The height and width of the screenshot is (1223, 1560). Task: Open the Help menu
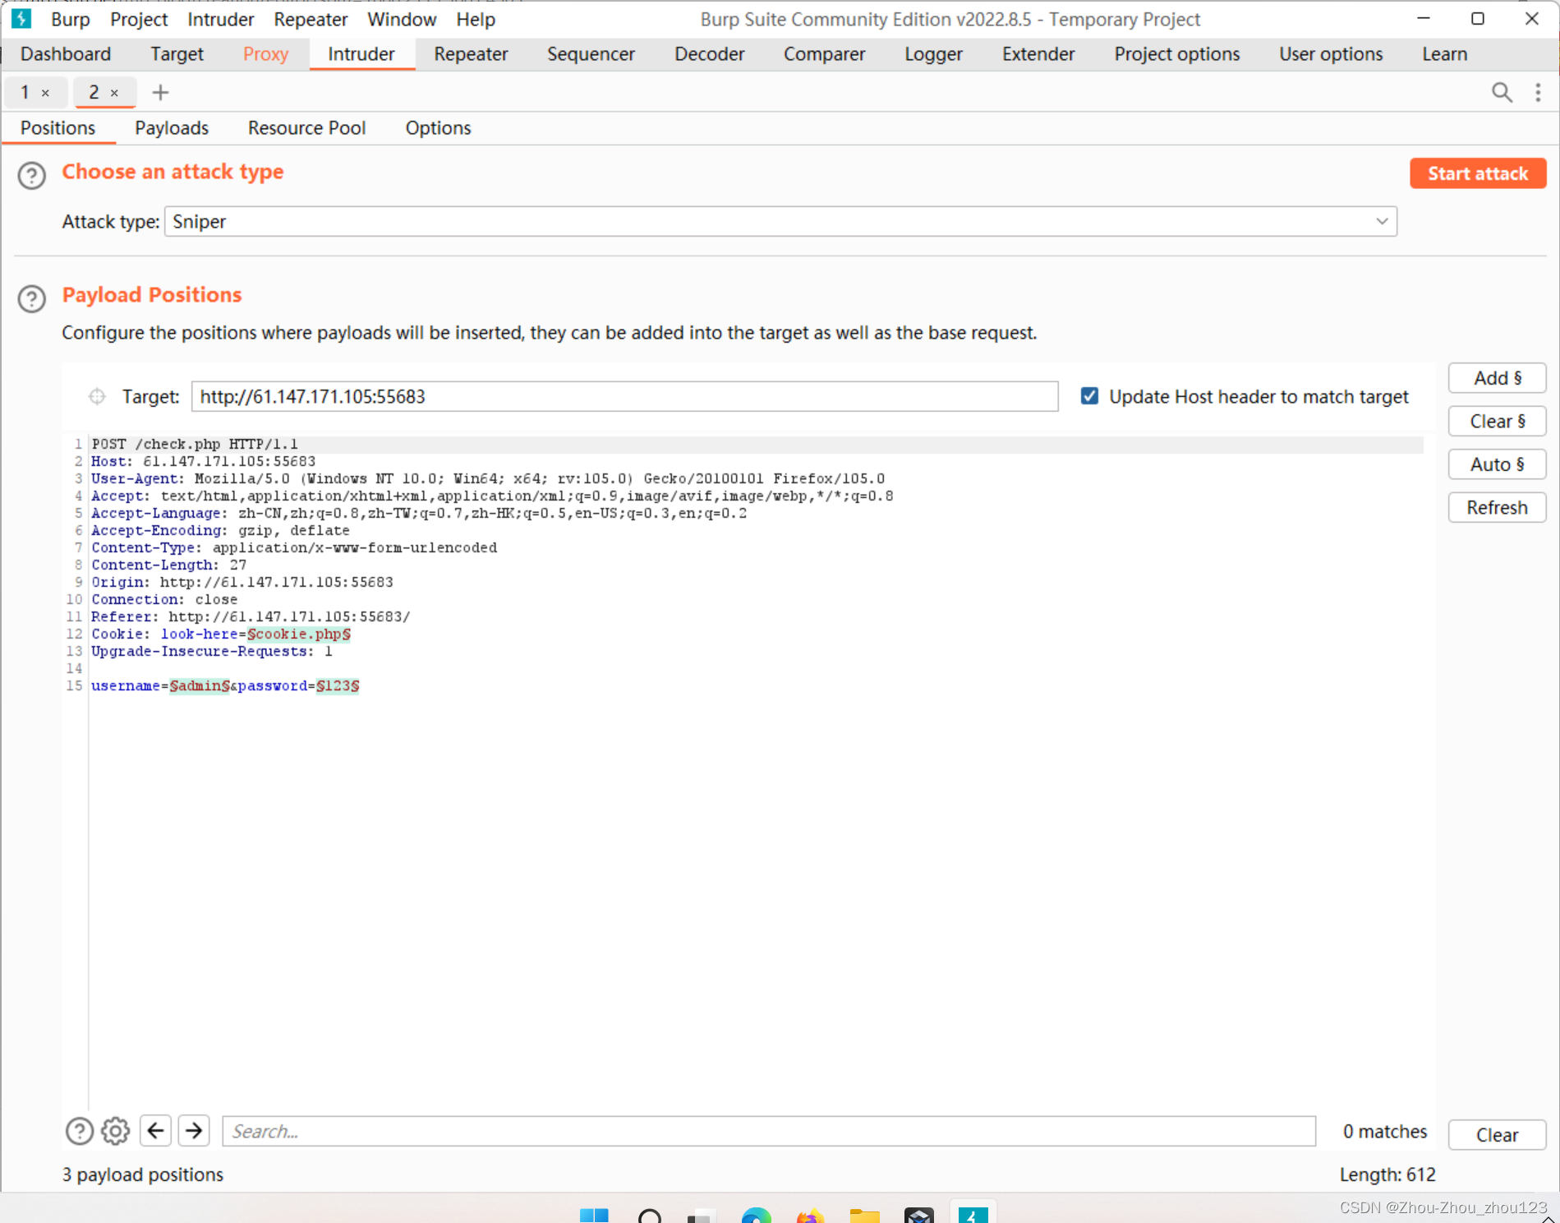476,19
